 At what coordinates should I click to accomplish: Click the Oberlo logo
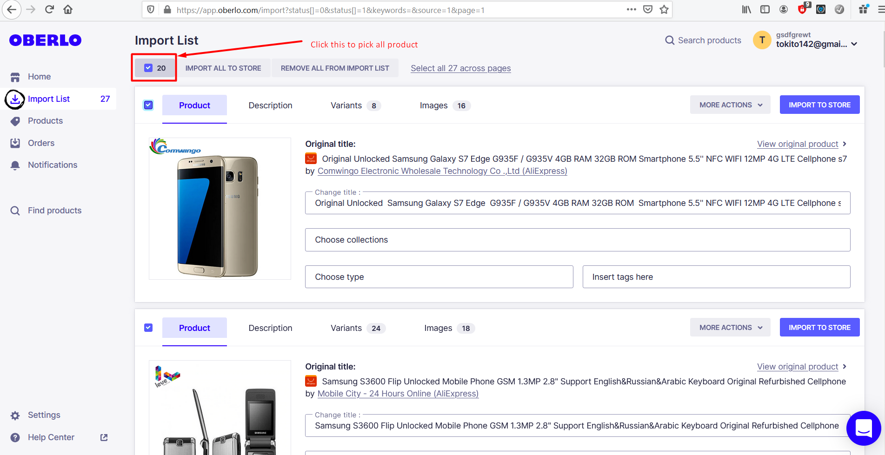pyautogui.click(x=45, y=40)
